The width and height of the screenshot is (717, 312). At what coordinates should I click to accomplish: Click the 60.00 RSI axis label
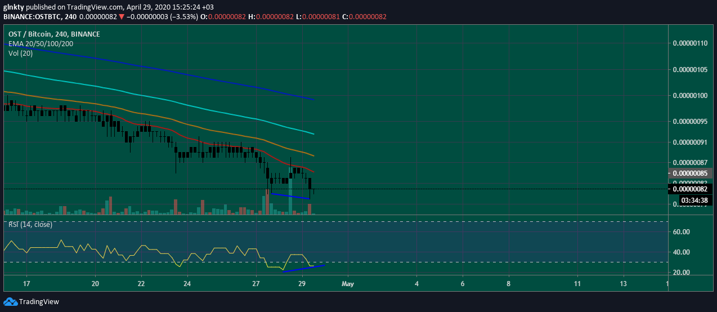682,232
